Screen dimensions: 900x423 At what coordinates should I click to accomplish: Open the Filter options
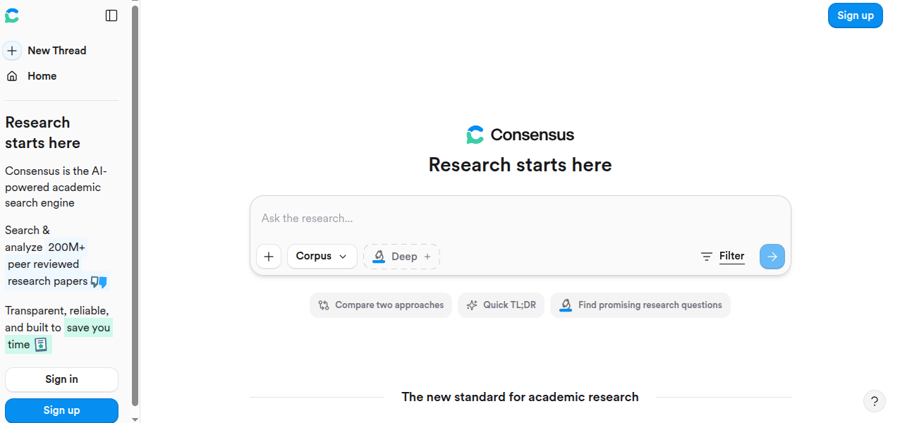pos(722,257)
